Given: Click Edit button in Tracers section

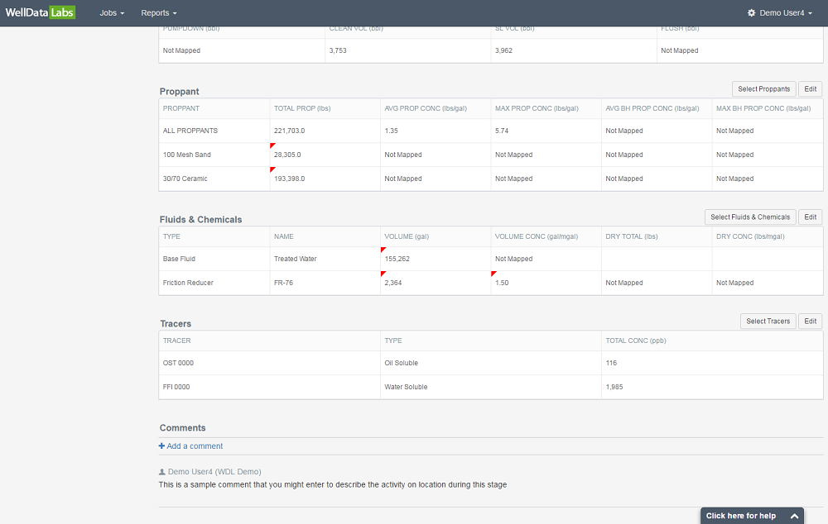Looking at the screenshot, I should click(810, 321).
